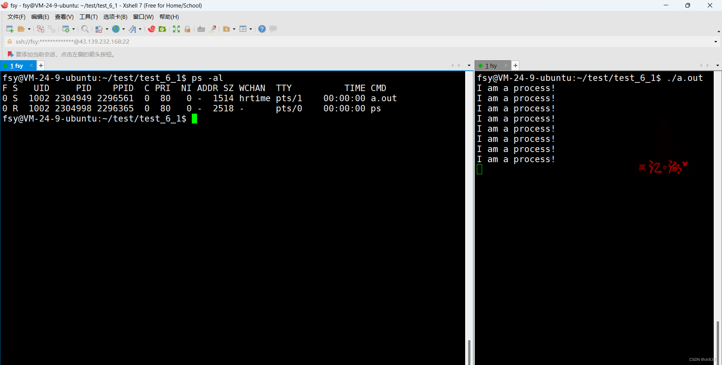
Task: Expand the Open Session dropdown arrow
Action: [29, 29]
